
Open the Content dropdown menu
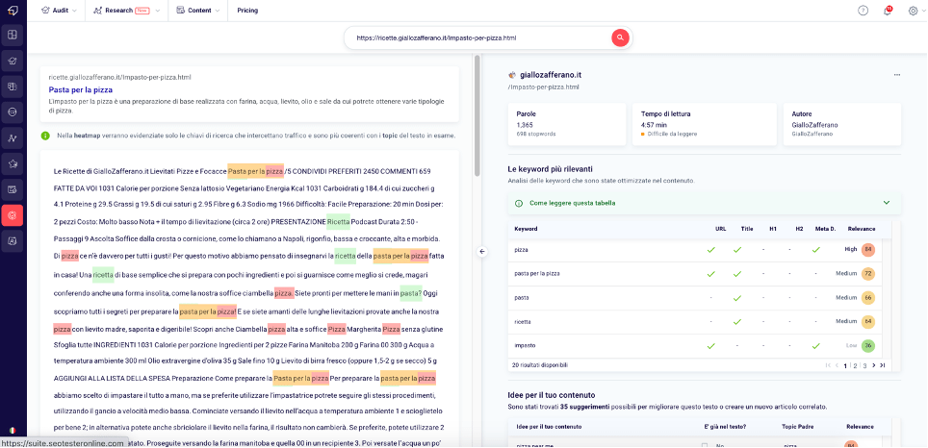[x=198, y=11]
